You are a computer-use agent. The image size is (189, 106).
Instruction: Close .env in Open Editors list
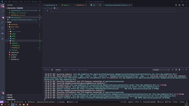coord(8,17)
